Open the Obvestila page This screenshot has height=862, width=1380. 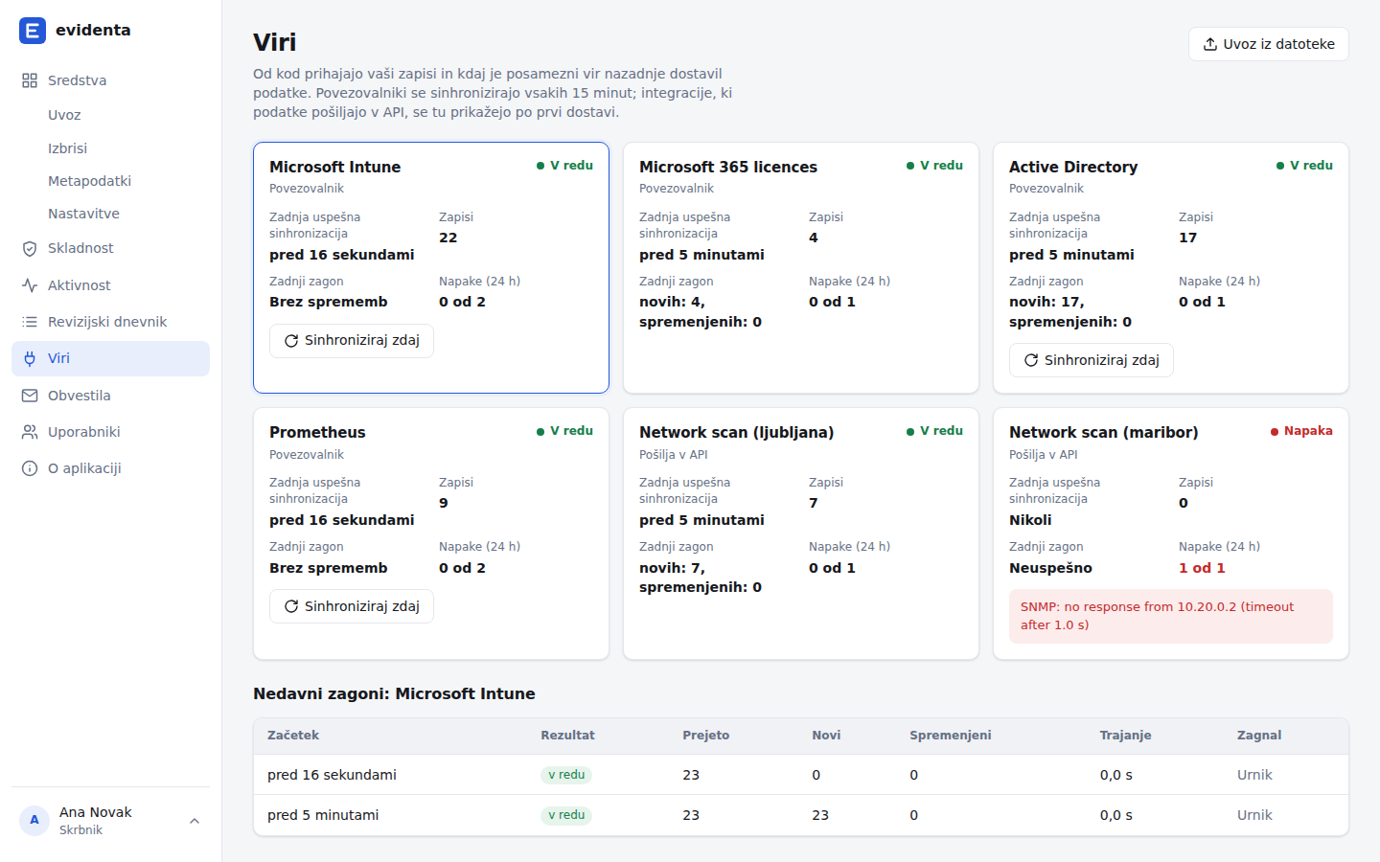click(x=110, y=396)
